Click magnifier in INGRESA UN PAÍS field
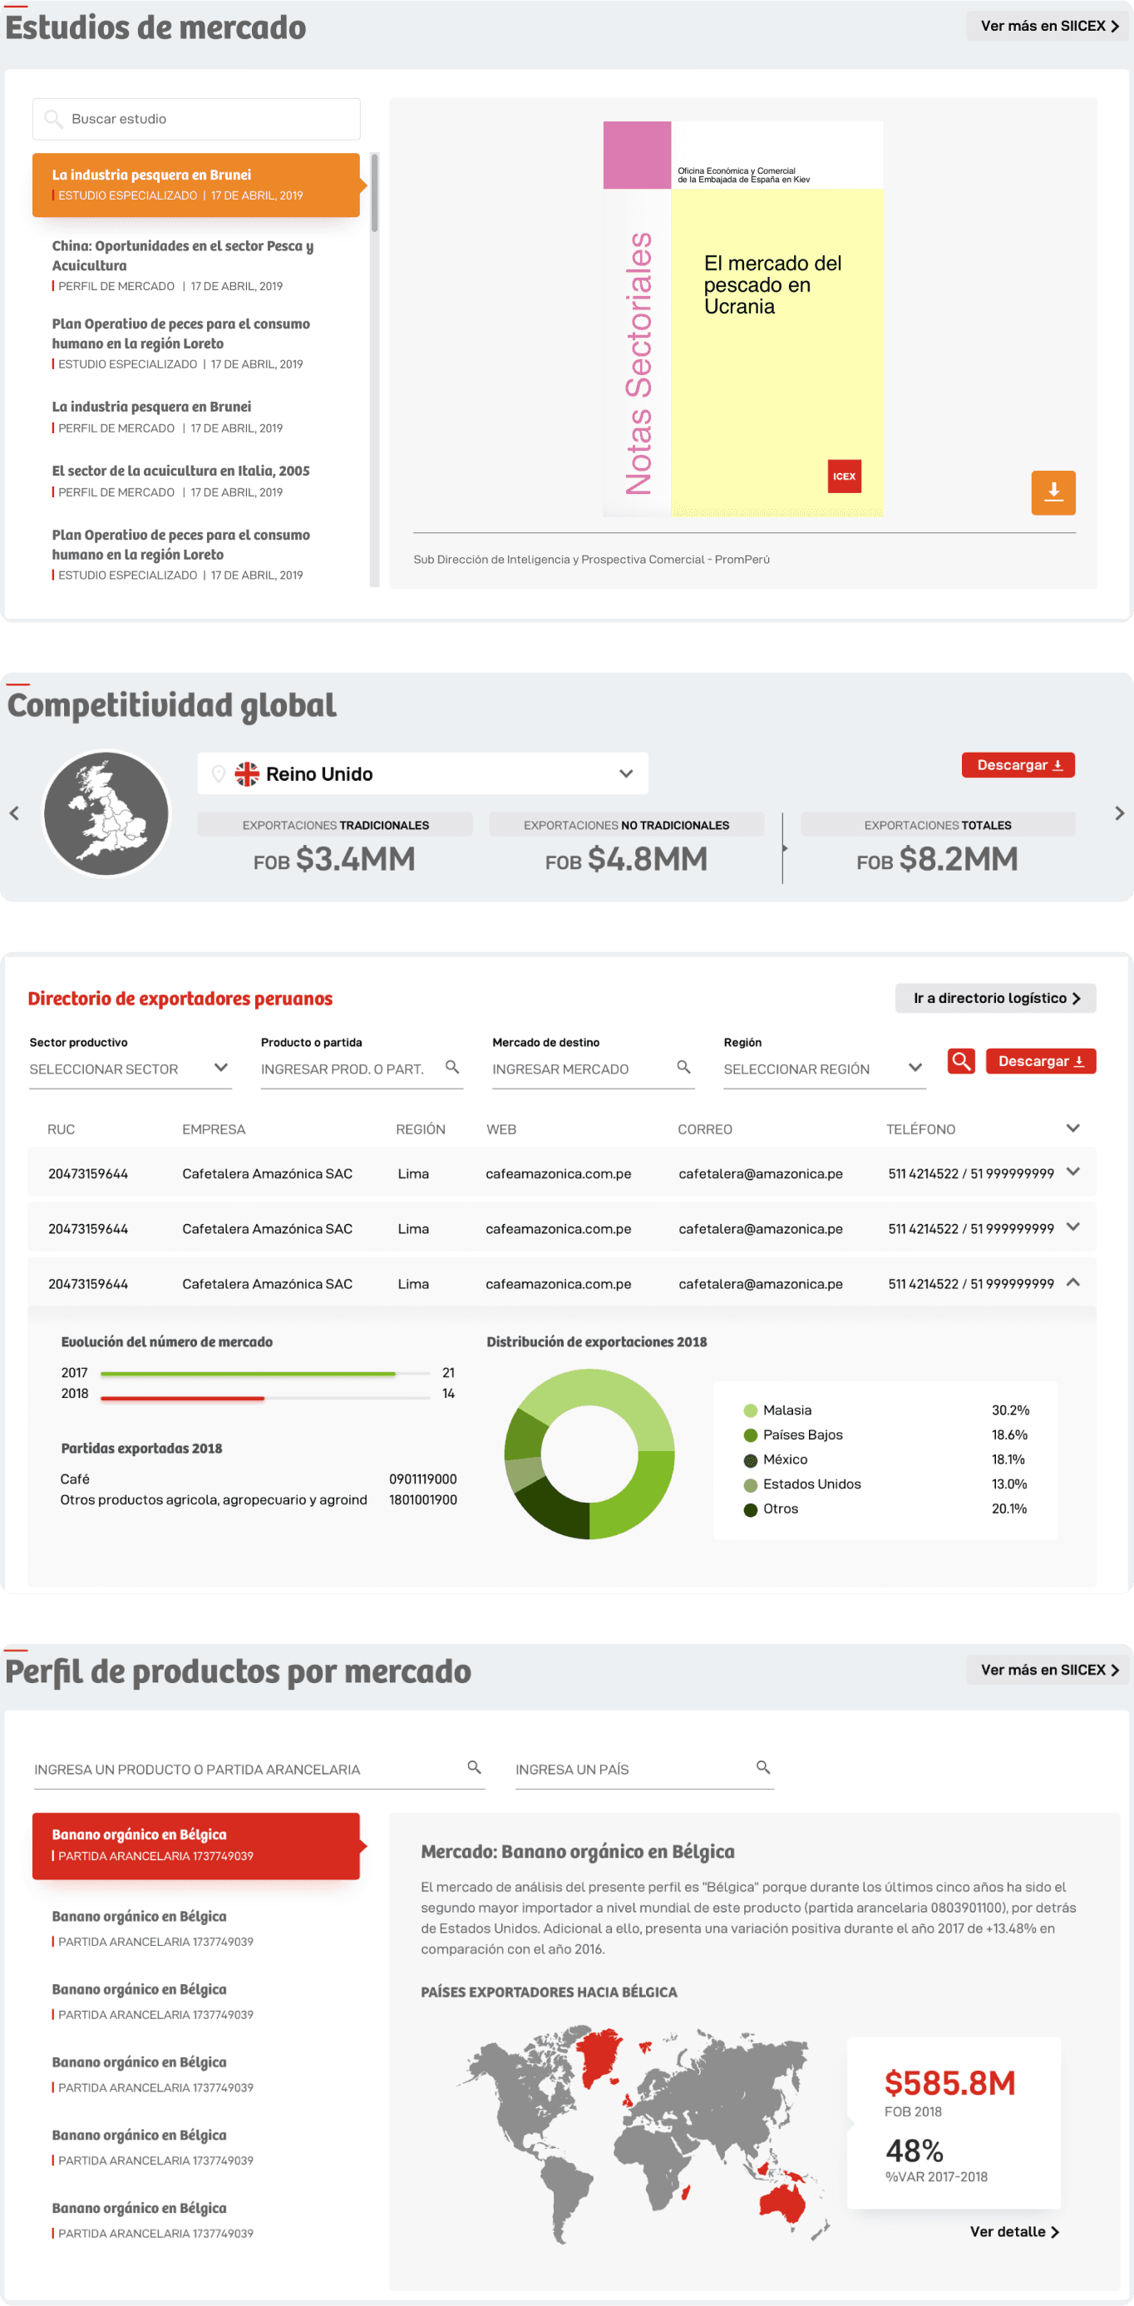This screenshot has height=2306, width=1134. tap(762, 1767)
